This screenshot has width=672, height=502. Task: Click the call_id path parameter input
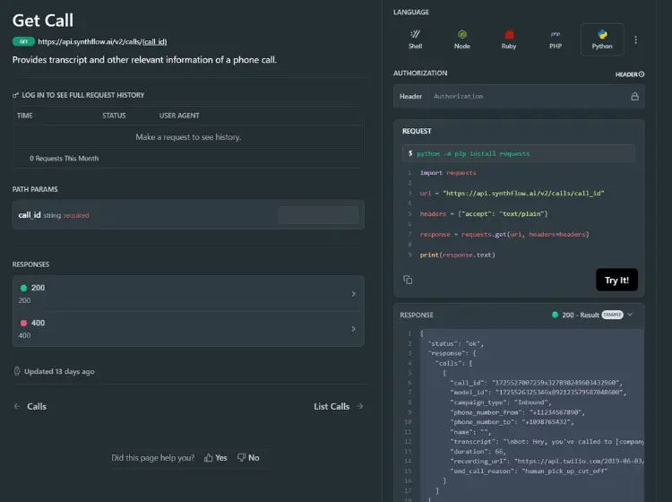[x=318, y=215]
